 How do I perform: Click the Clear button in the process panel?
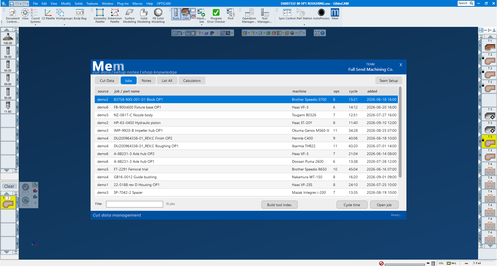pyautogui.click(x=9, y=186)
